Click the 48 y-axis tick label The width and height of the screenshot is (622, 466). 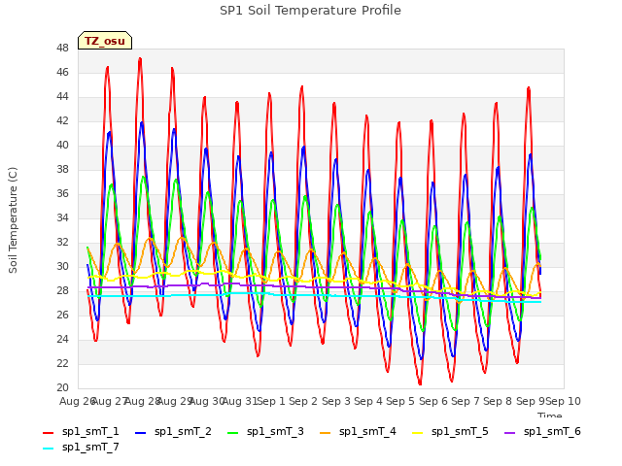point(62,49)
